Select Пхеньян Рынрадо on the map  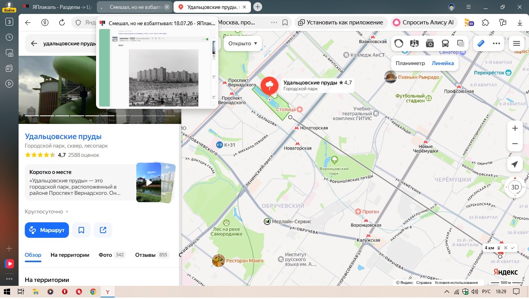[412, 77]
